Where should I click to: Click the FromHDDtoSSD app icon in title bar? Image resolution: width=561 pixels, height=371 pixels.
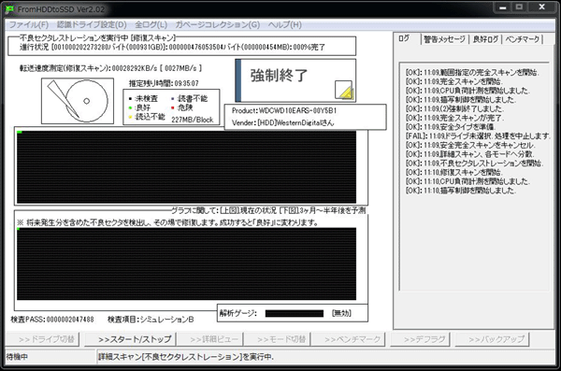click(x=10, y=9)
